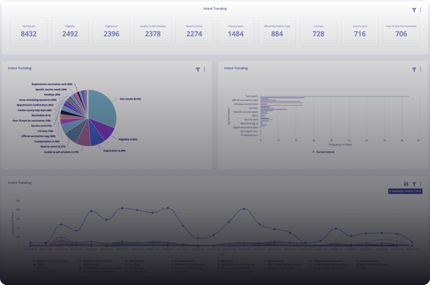Click pie label Replacement vaccination card (340)
The height and width of the screenshot is (285, 430).
[x=52, y=84]
